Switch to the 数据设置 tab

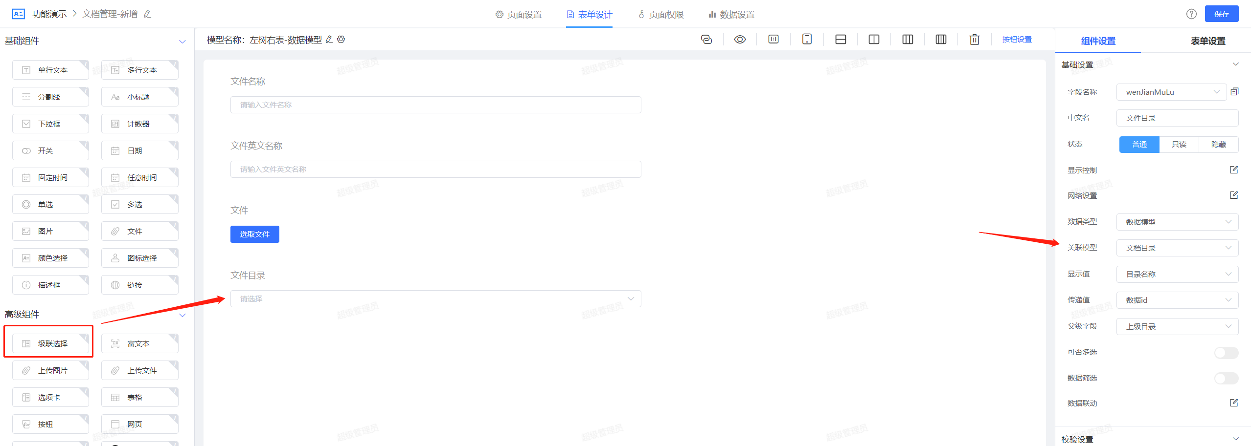[731, 15]
